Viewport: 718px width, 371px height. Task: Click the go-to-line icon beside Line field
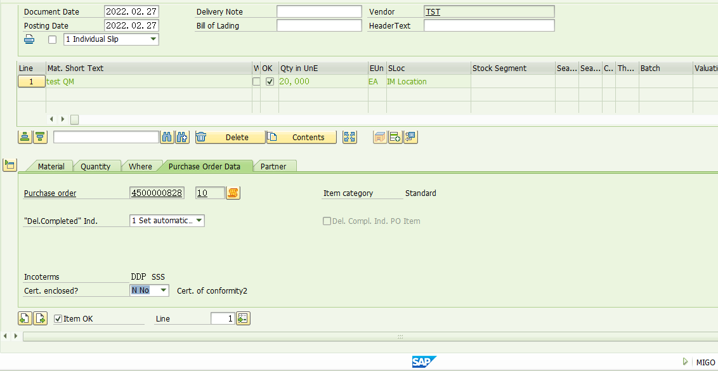243,318
